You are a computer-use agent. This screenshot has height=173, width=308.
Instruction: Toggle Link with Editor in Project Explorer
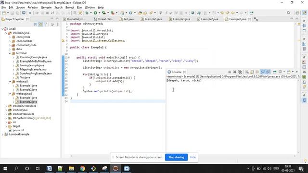(x=40, y=25)
